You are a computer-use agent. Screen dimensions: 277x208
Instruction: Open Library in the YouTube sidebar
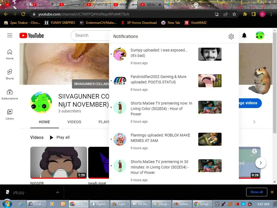(x=10, y=115)
